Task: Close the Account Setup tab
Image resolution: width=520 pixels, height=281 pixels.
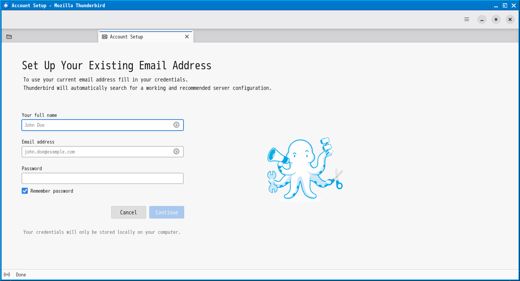Action: 187,37
